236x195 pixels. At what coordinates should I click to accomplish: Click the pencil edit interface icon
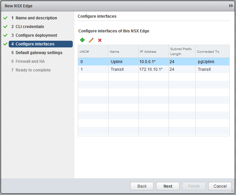(91, 40)
